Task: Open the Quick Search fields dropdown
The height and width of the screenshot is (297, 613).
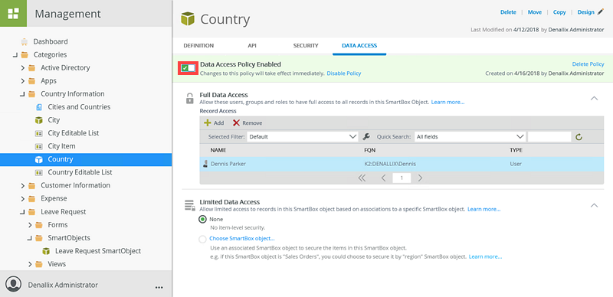Action: point(470,137)
